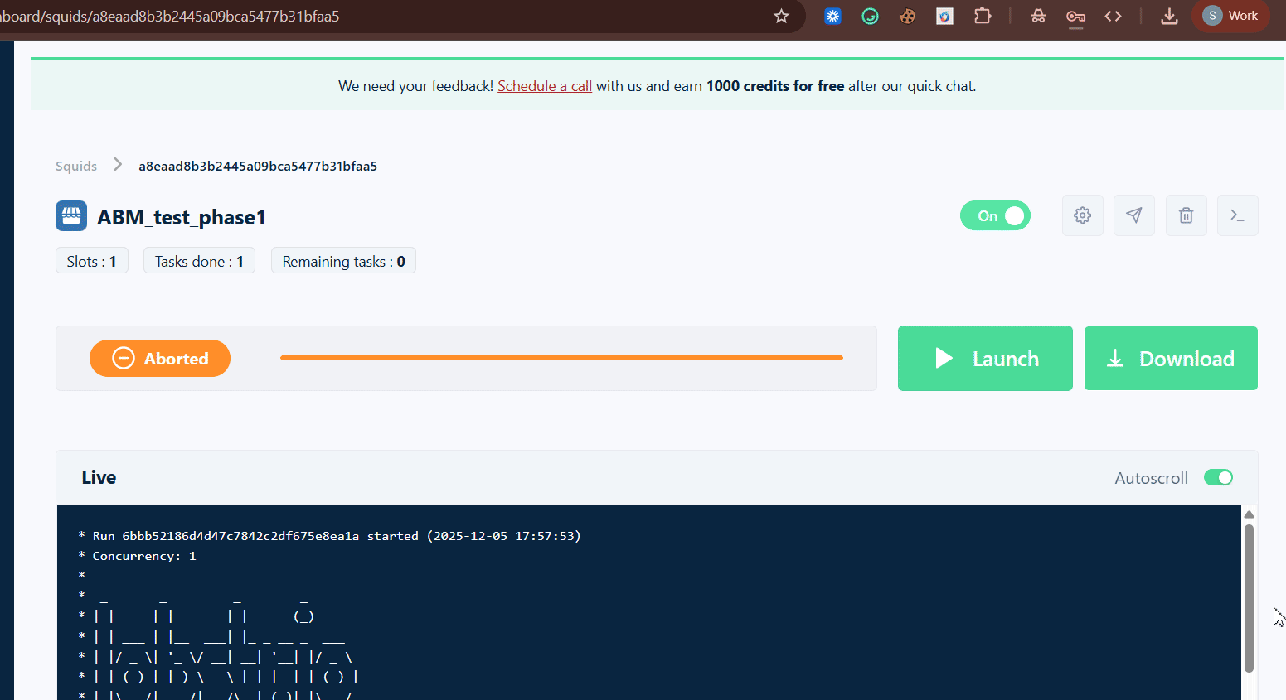Image resolution: width=1286 pixels, height=700 pixels.
Task: Select the Squids breadcrumb link
Action: coord(76,166)
